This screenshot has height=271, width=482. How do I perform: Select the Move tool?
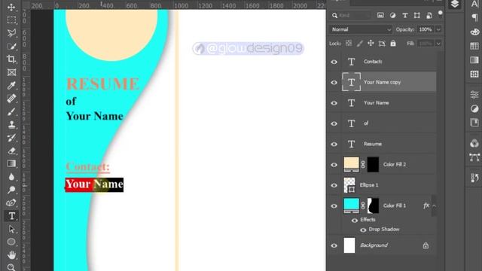pos(11,7)
